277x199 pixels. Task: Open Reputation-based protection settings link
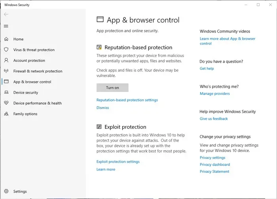(x=127, y=100)
